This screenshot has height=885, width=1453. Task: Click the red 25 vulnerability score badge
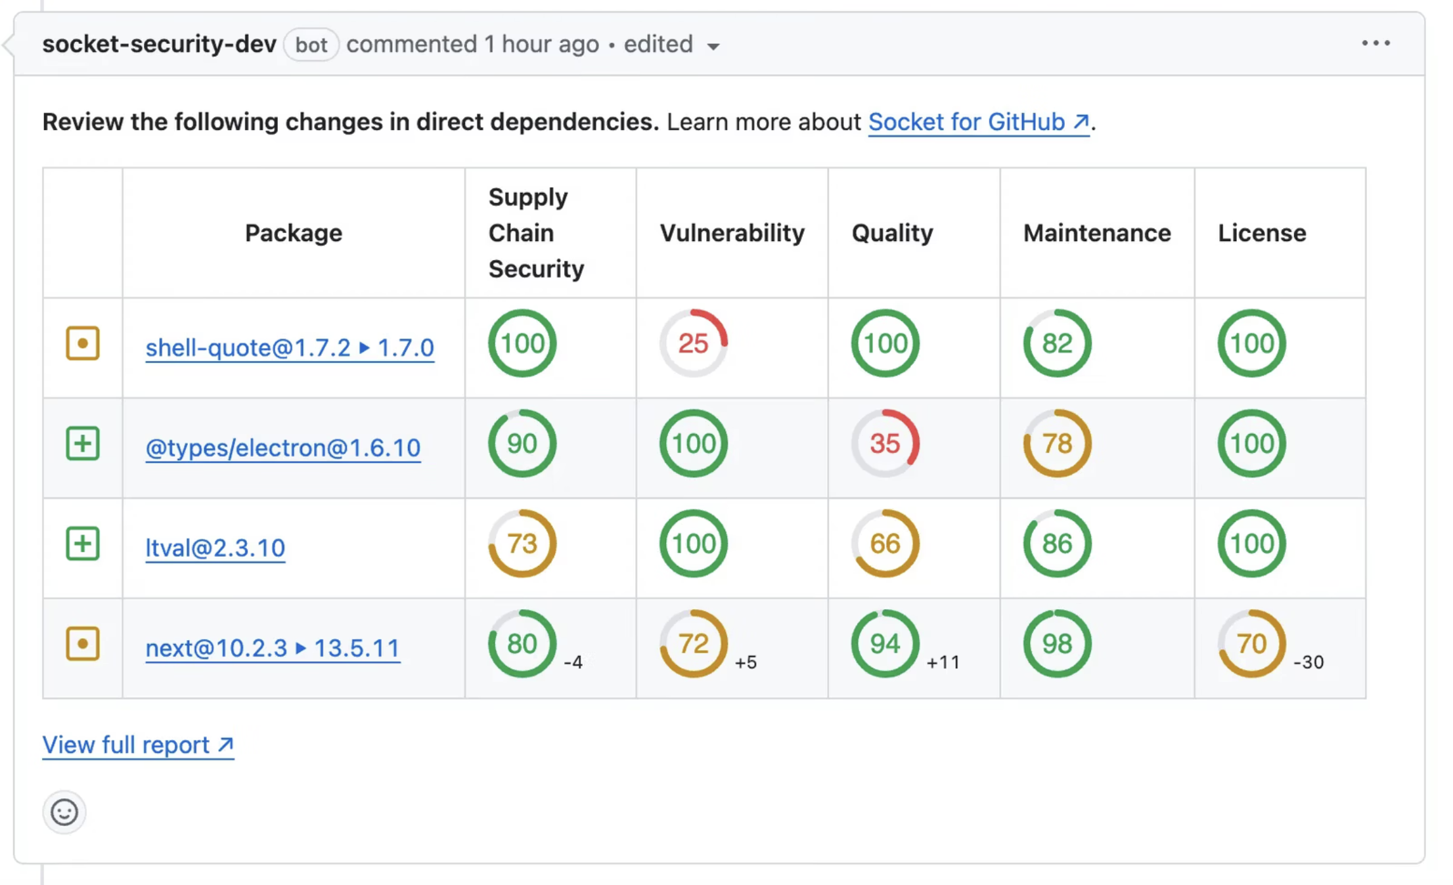[x=694, y=343]
